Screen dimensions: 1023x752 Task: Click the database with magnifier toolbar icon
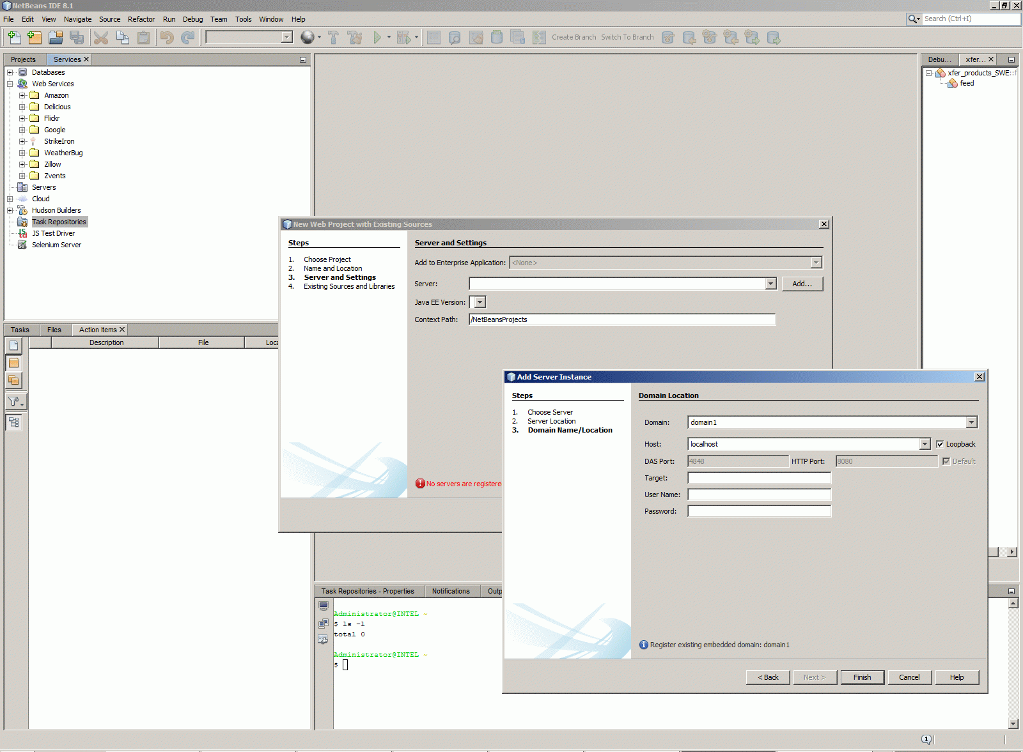[x=455, y=38]
